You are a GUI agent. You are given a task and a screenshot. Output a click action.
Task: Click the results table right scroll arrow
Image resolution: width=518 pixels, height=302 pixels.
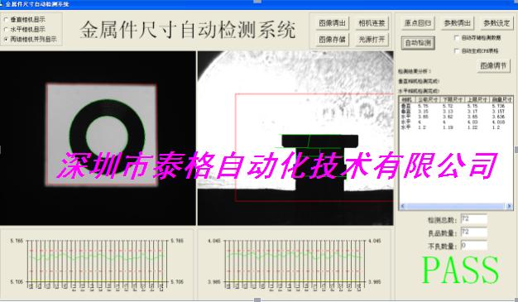[x=509, y=206]
